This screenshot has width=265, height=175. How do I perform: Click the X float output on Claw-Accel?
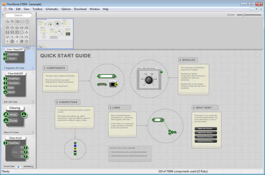click(26, 148)
